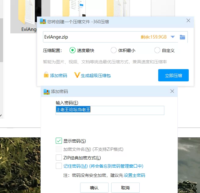Click the 360压缩 app icon in 添加密码 title

click(47, 92)
